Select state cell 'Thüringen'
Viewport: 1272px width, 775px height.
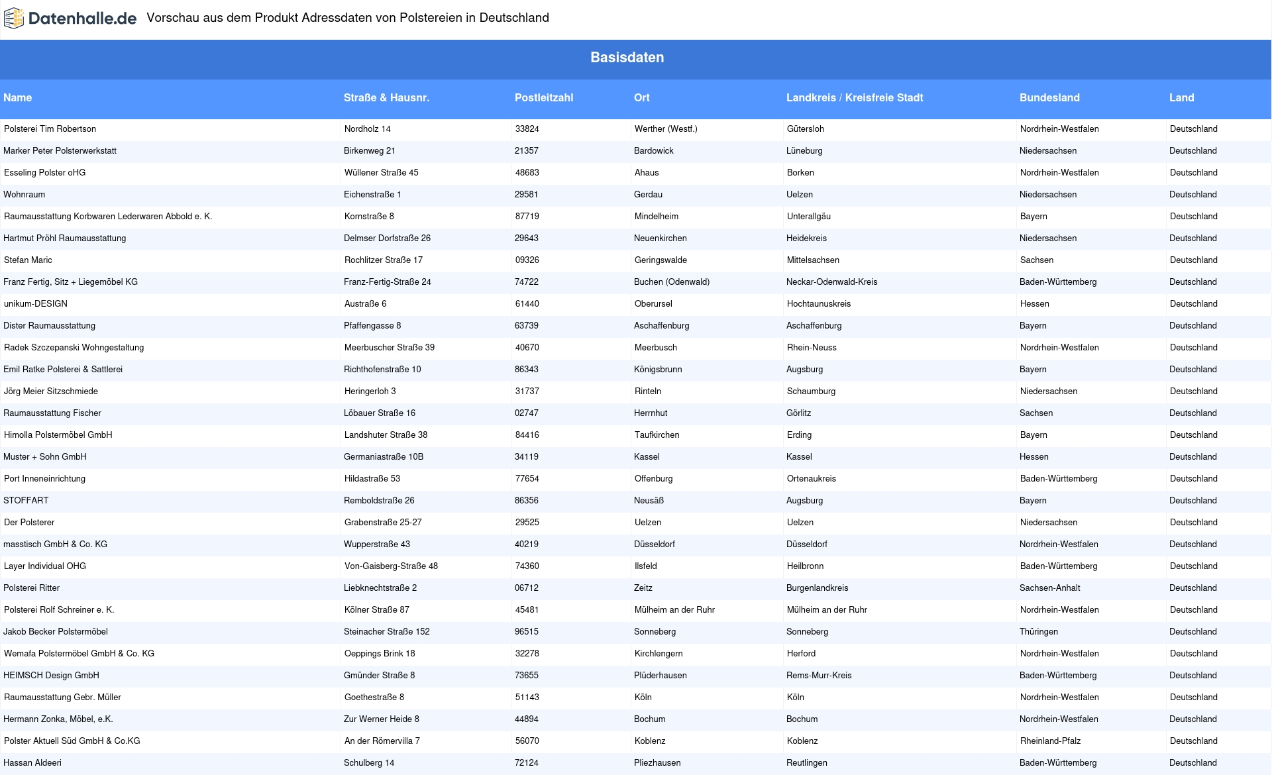tap(1039, 632)
